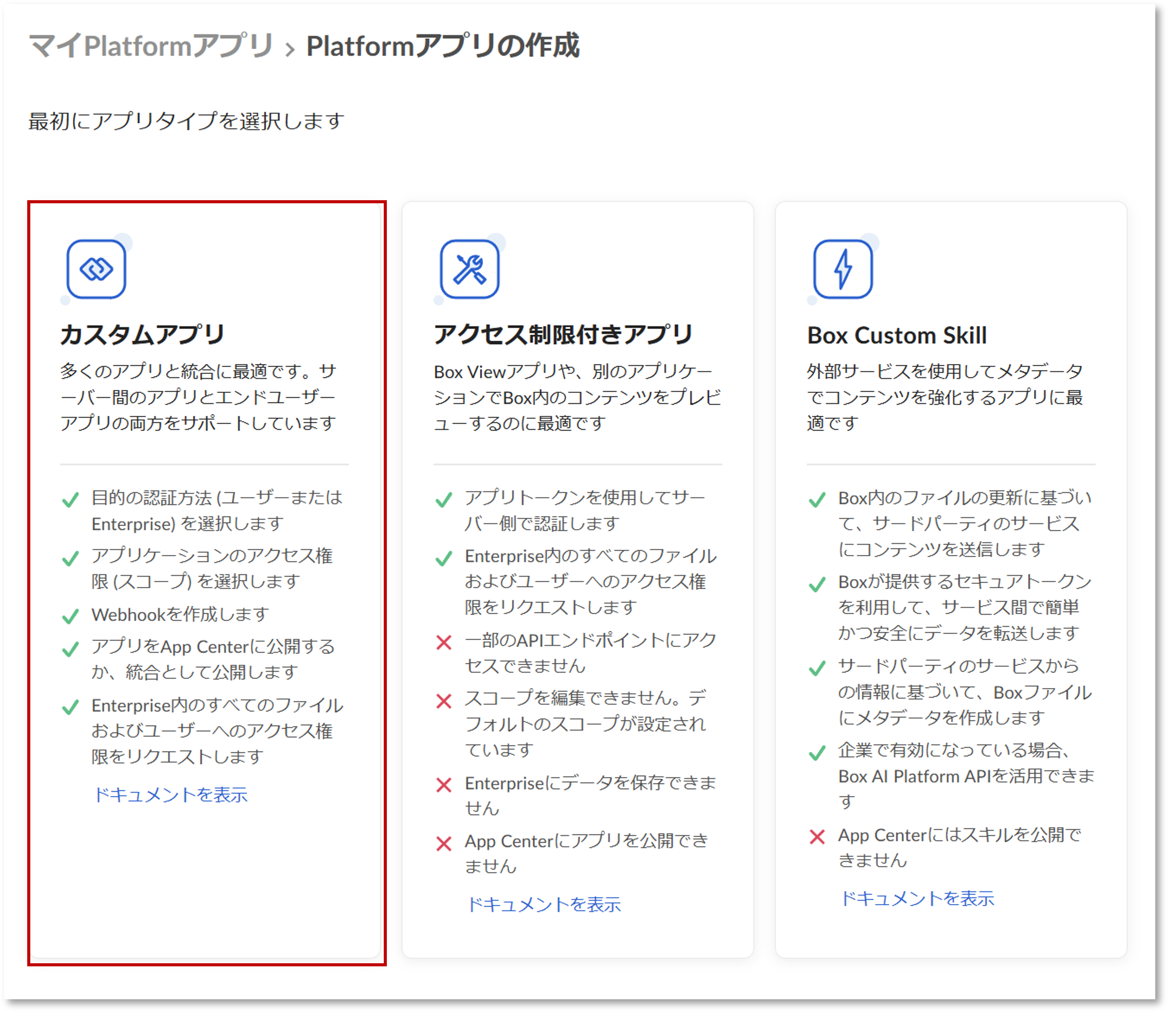Click the breadcrumb chevron after マイPlatformアプリ
This screenshot has width=1168, height=1012.
point(290,49)
